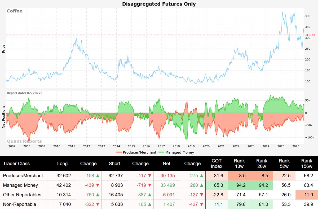The image size is (318, 209).
Task: Click the 'Long' column header
Action: point(62,164)
